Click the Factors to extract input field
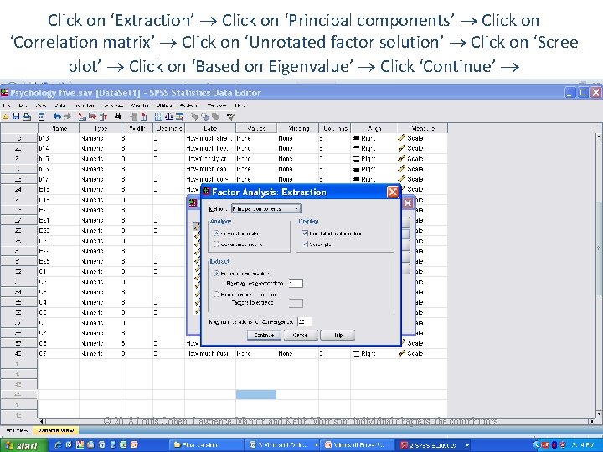The height and width of the screenshot is (452, 603). [x=296, y=303]
